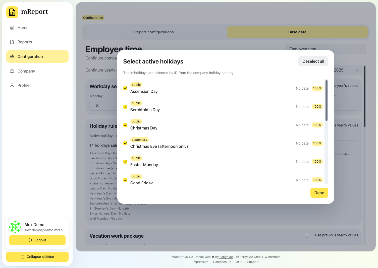The height and width of the screenshot is (268, 378).
Task: Click the public tag above Ascension Day
Action: coord(136,85)
